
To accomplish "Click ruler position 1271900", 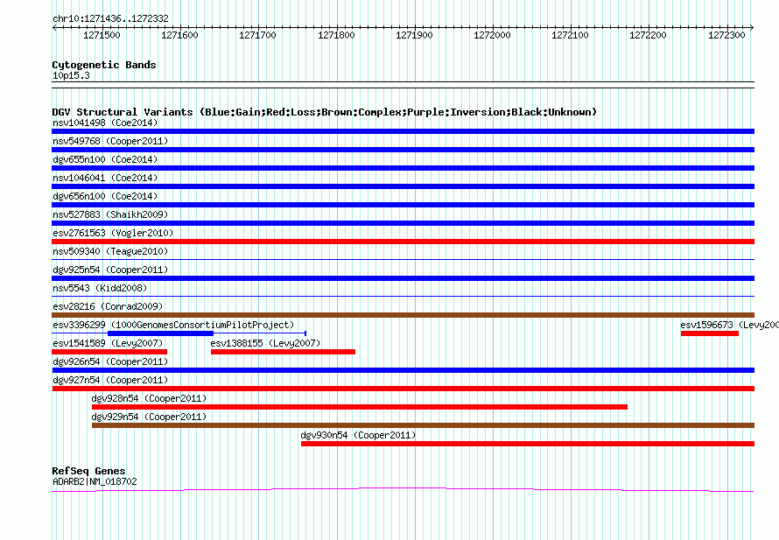I will [x=414, y=35].
